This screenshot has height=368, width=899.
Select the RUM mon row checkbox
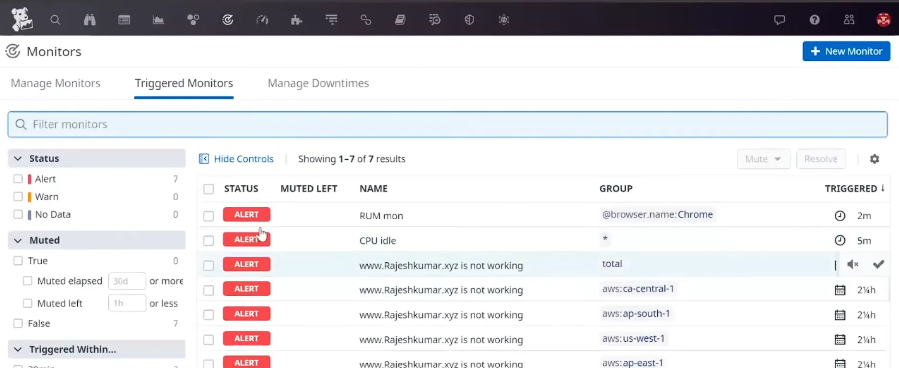[209, 216]
